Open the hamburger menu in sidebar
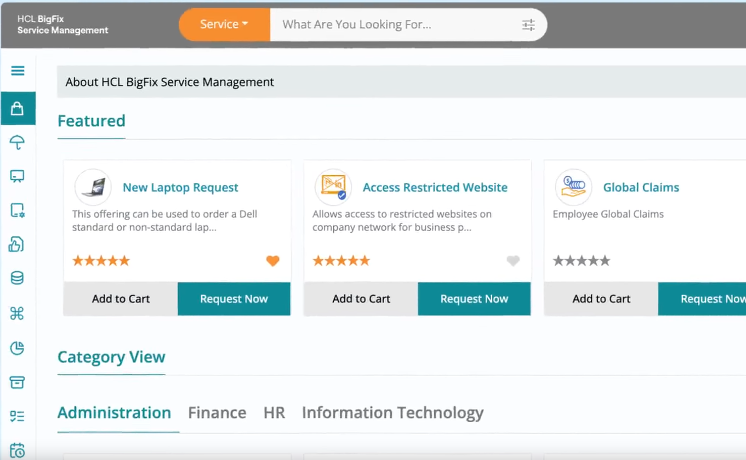This screenshot has height=460, width=746. click(x=18, y=71)
